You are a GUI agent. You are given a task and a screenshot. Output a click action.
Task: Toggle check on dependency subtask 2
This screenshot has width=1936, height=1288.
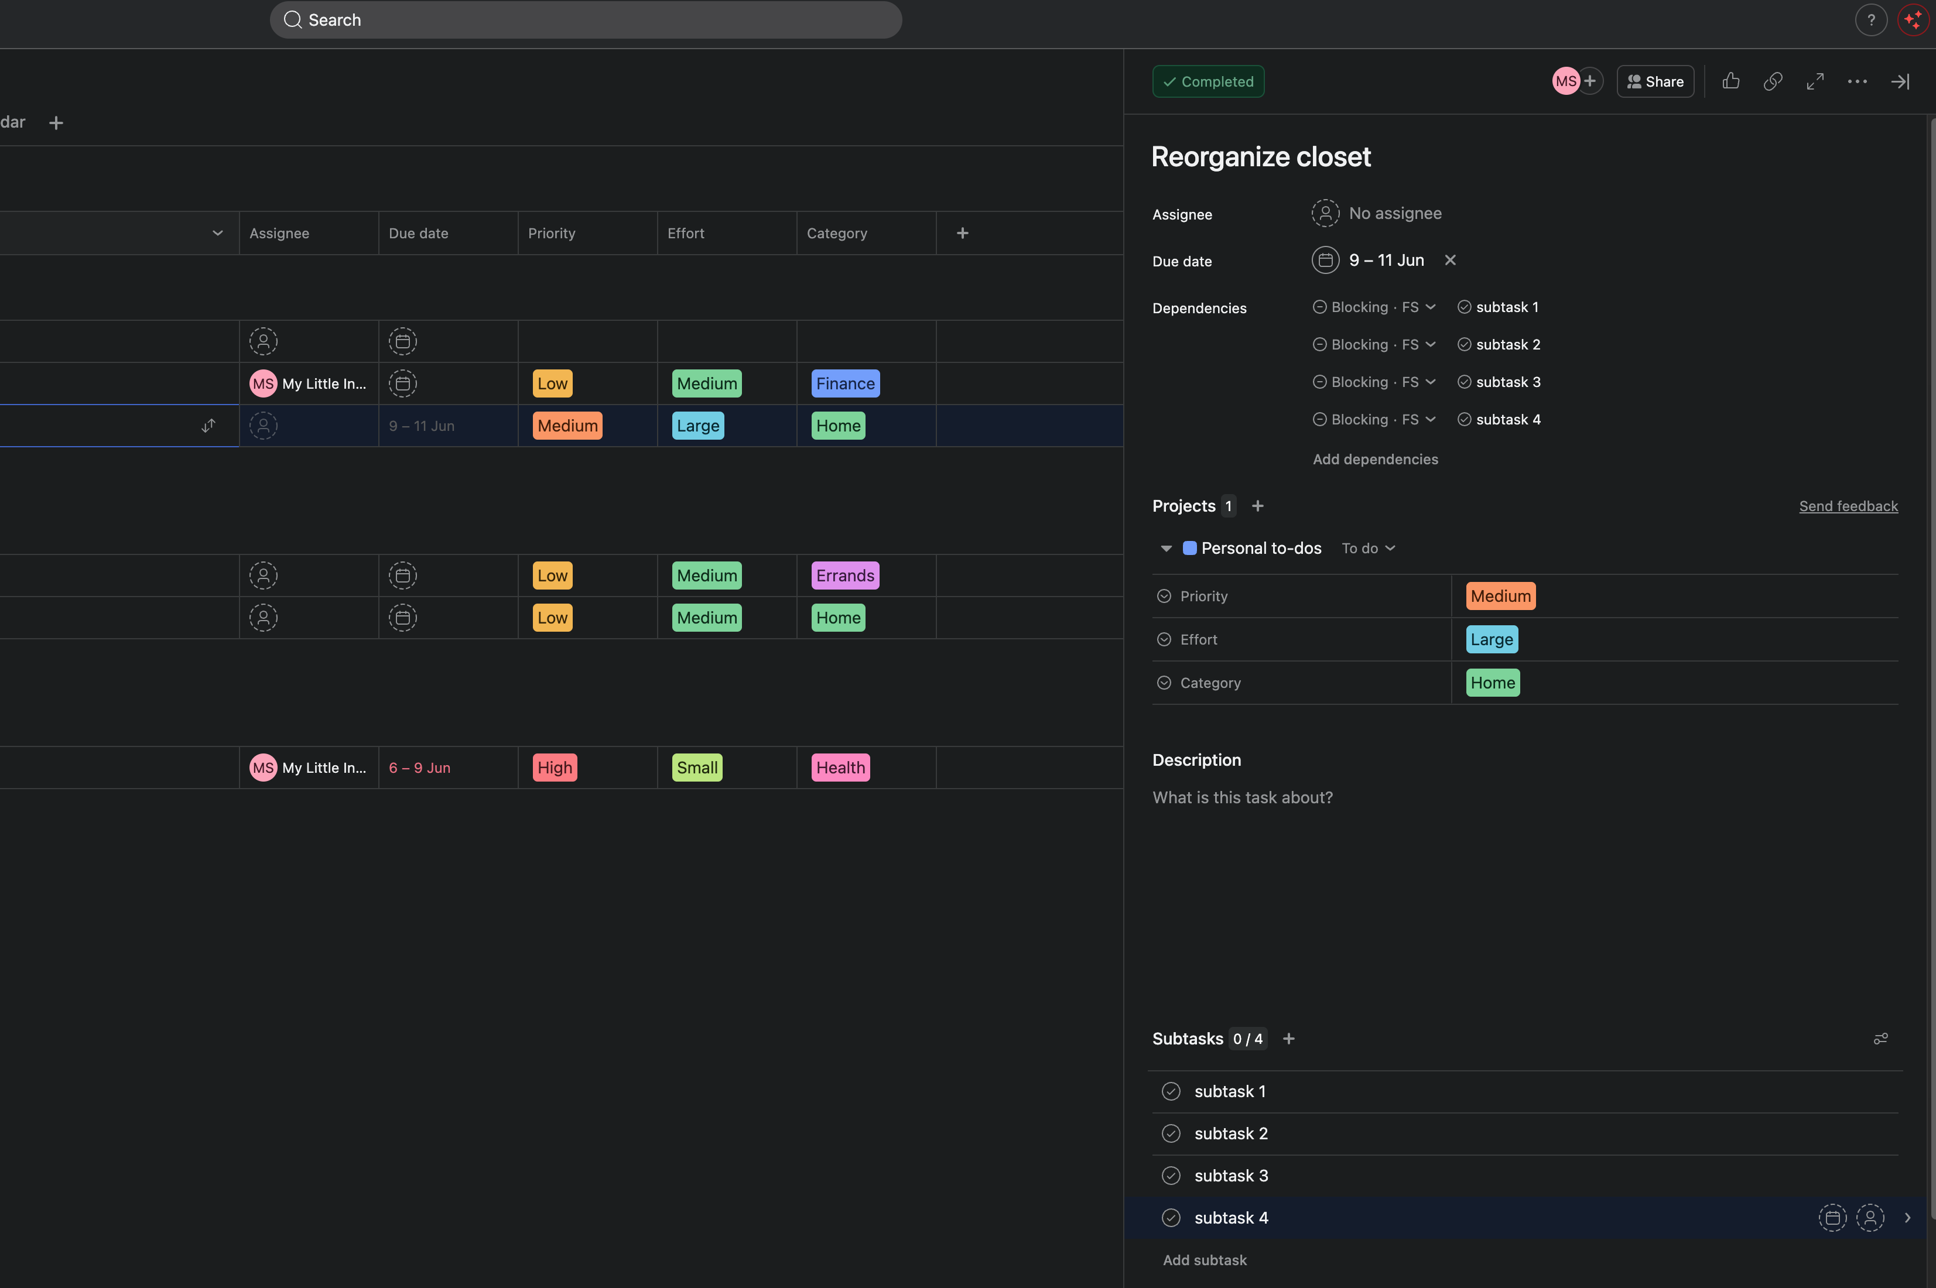tap(1465, 345)
